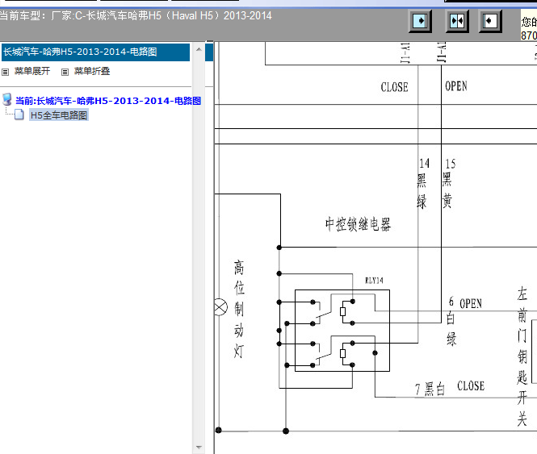Click the 7 黑白 wire label
The image size is (537, 454).
pyautogui.click(x=430, y=389)
